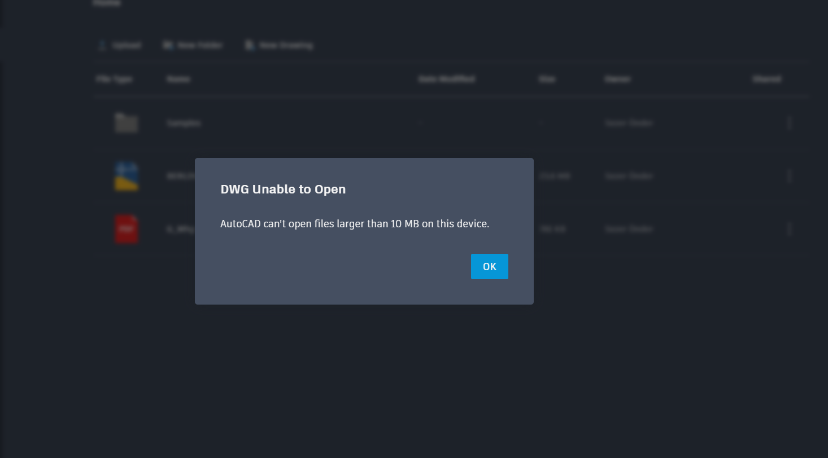
Task: Click OK in the DWG Unable to Open dialog
Action: point(489,266)
